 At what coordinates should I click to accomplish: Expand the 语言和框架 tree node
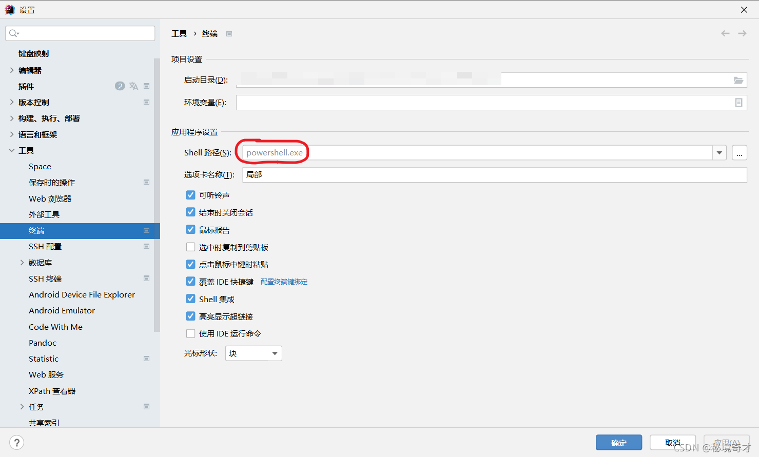tap(12, 134)
